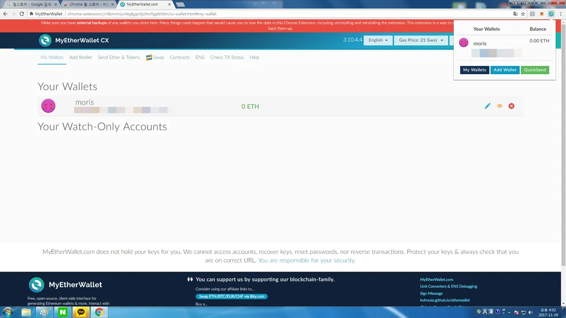Open the Gas Price: 21 Gwei dropdown
The image size is (566, 318).
tap(421, 40)
